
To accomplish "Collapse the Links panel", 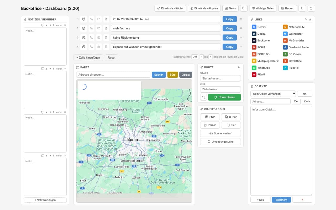I will [x=310, y=19].
